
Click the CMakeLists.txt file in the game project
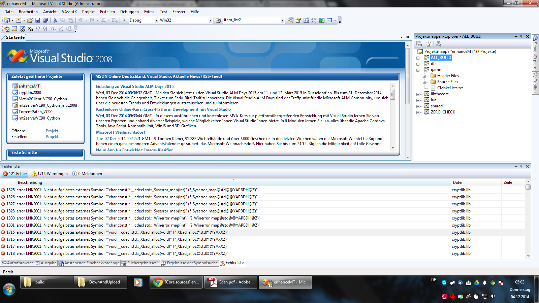point(450,88)
